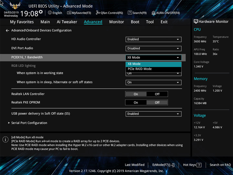
Task: Click the 3600 MHz CPU frequency value
Action: (x=200, y=41)
